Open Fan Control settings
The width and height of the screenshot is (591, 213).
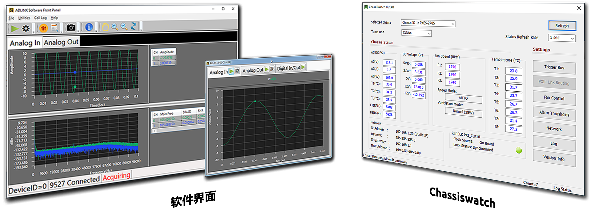[554, 98]
